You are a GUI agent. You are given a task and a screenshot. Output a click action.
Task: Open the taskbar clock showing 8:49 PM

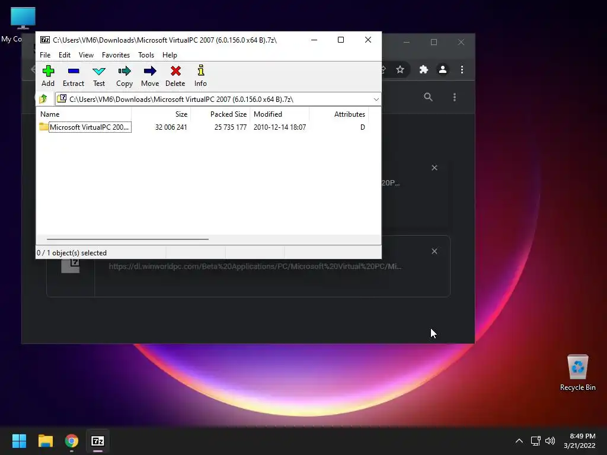click(580, 441)
